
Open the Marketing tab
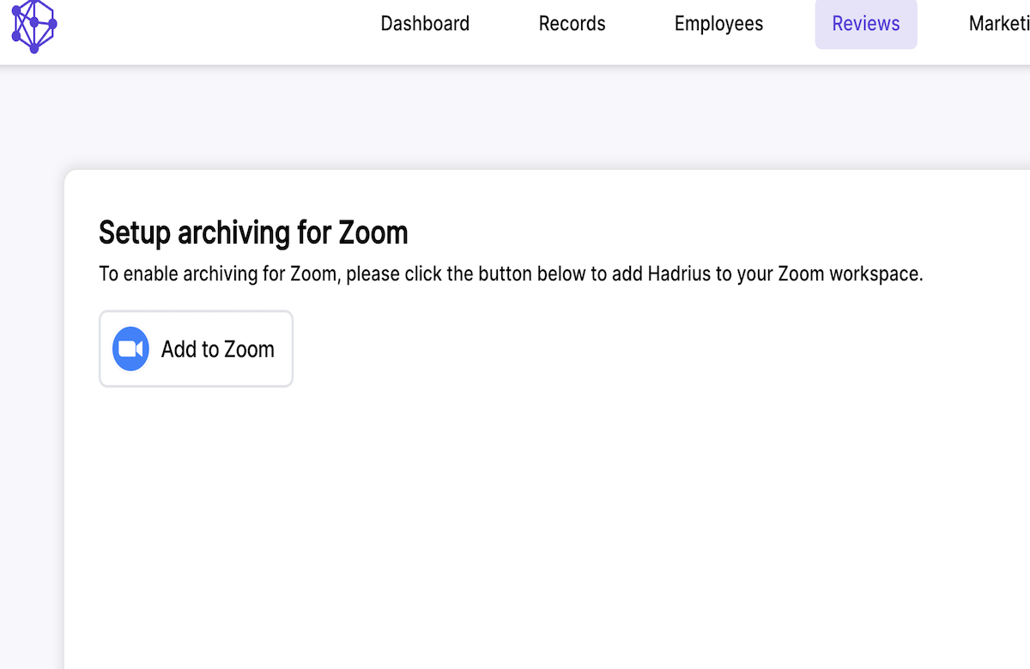[x=999, y=23]
